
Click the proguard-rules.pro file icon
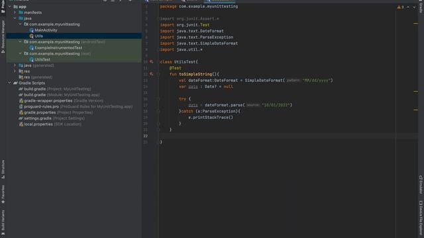21,106
